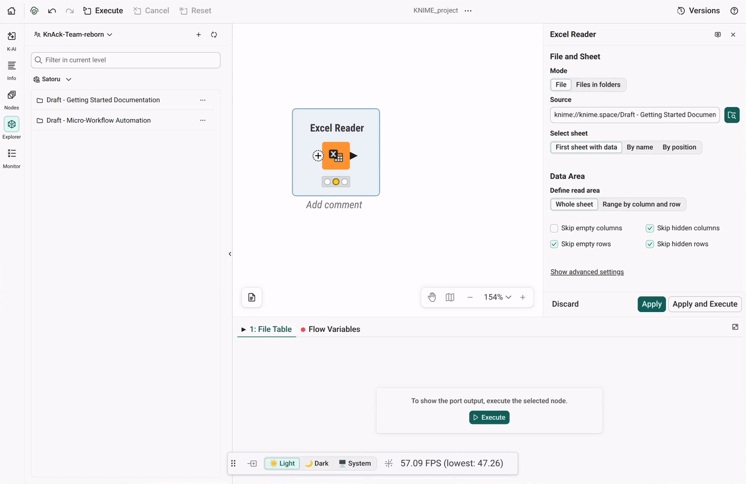746x484 pixels.
Task: Zoom in with plus icon
Action: (523, 297)
